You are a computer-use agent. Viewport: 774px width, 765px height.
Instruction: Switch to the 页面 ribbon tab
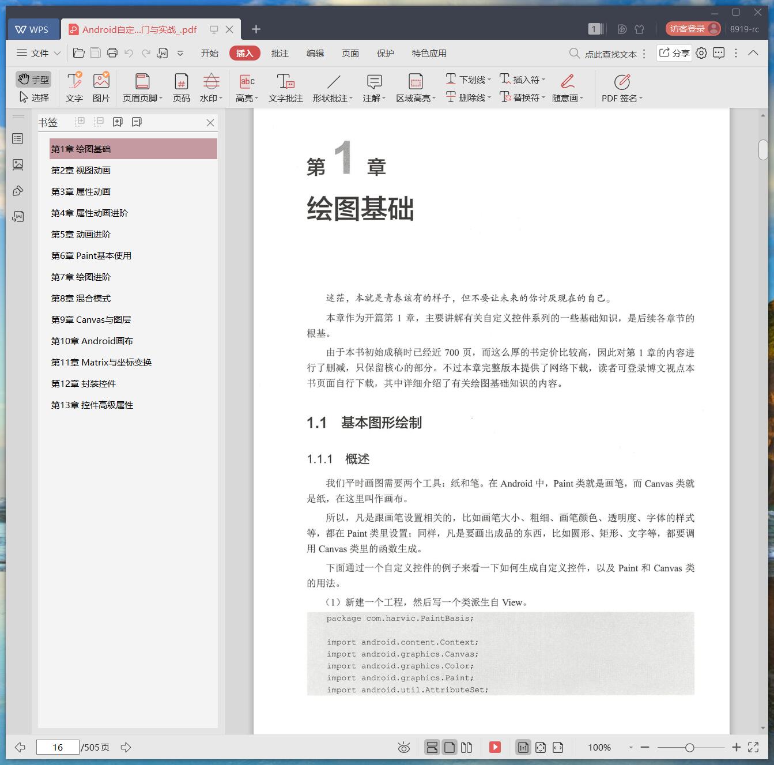(350, 53)
